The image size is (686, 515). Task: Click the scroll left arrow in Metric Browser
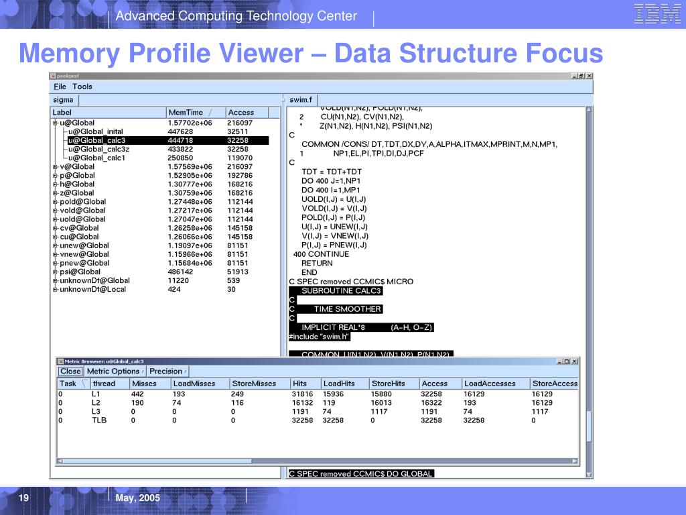tap(60, 461)
